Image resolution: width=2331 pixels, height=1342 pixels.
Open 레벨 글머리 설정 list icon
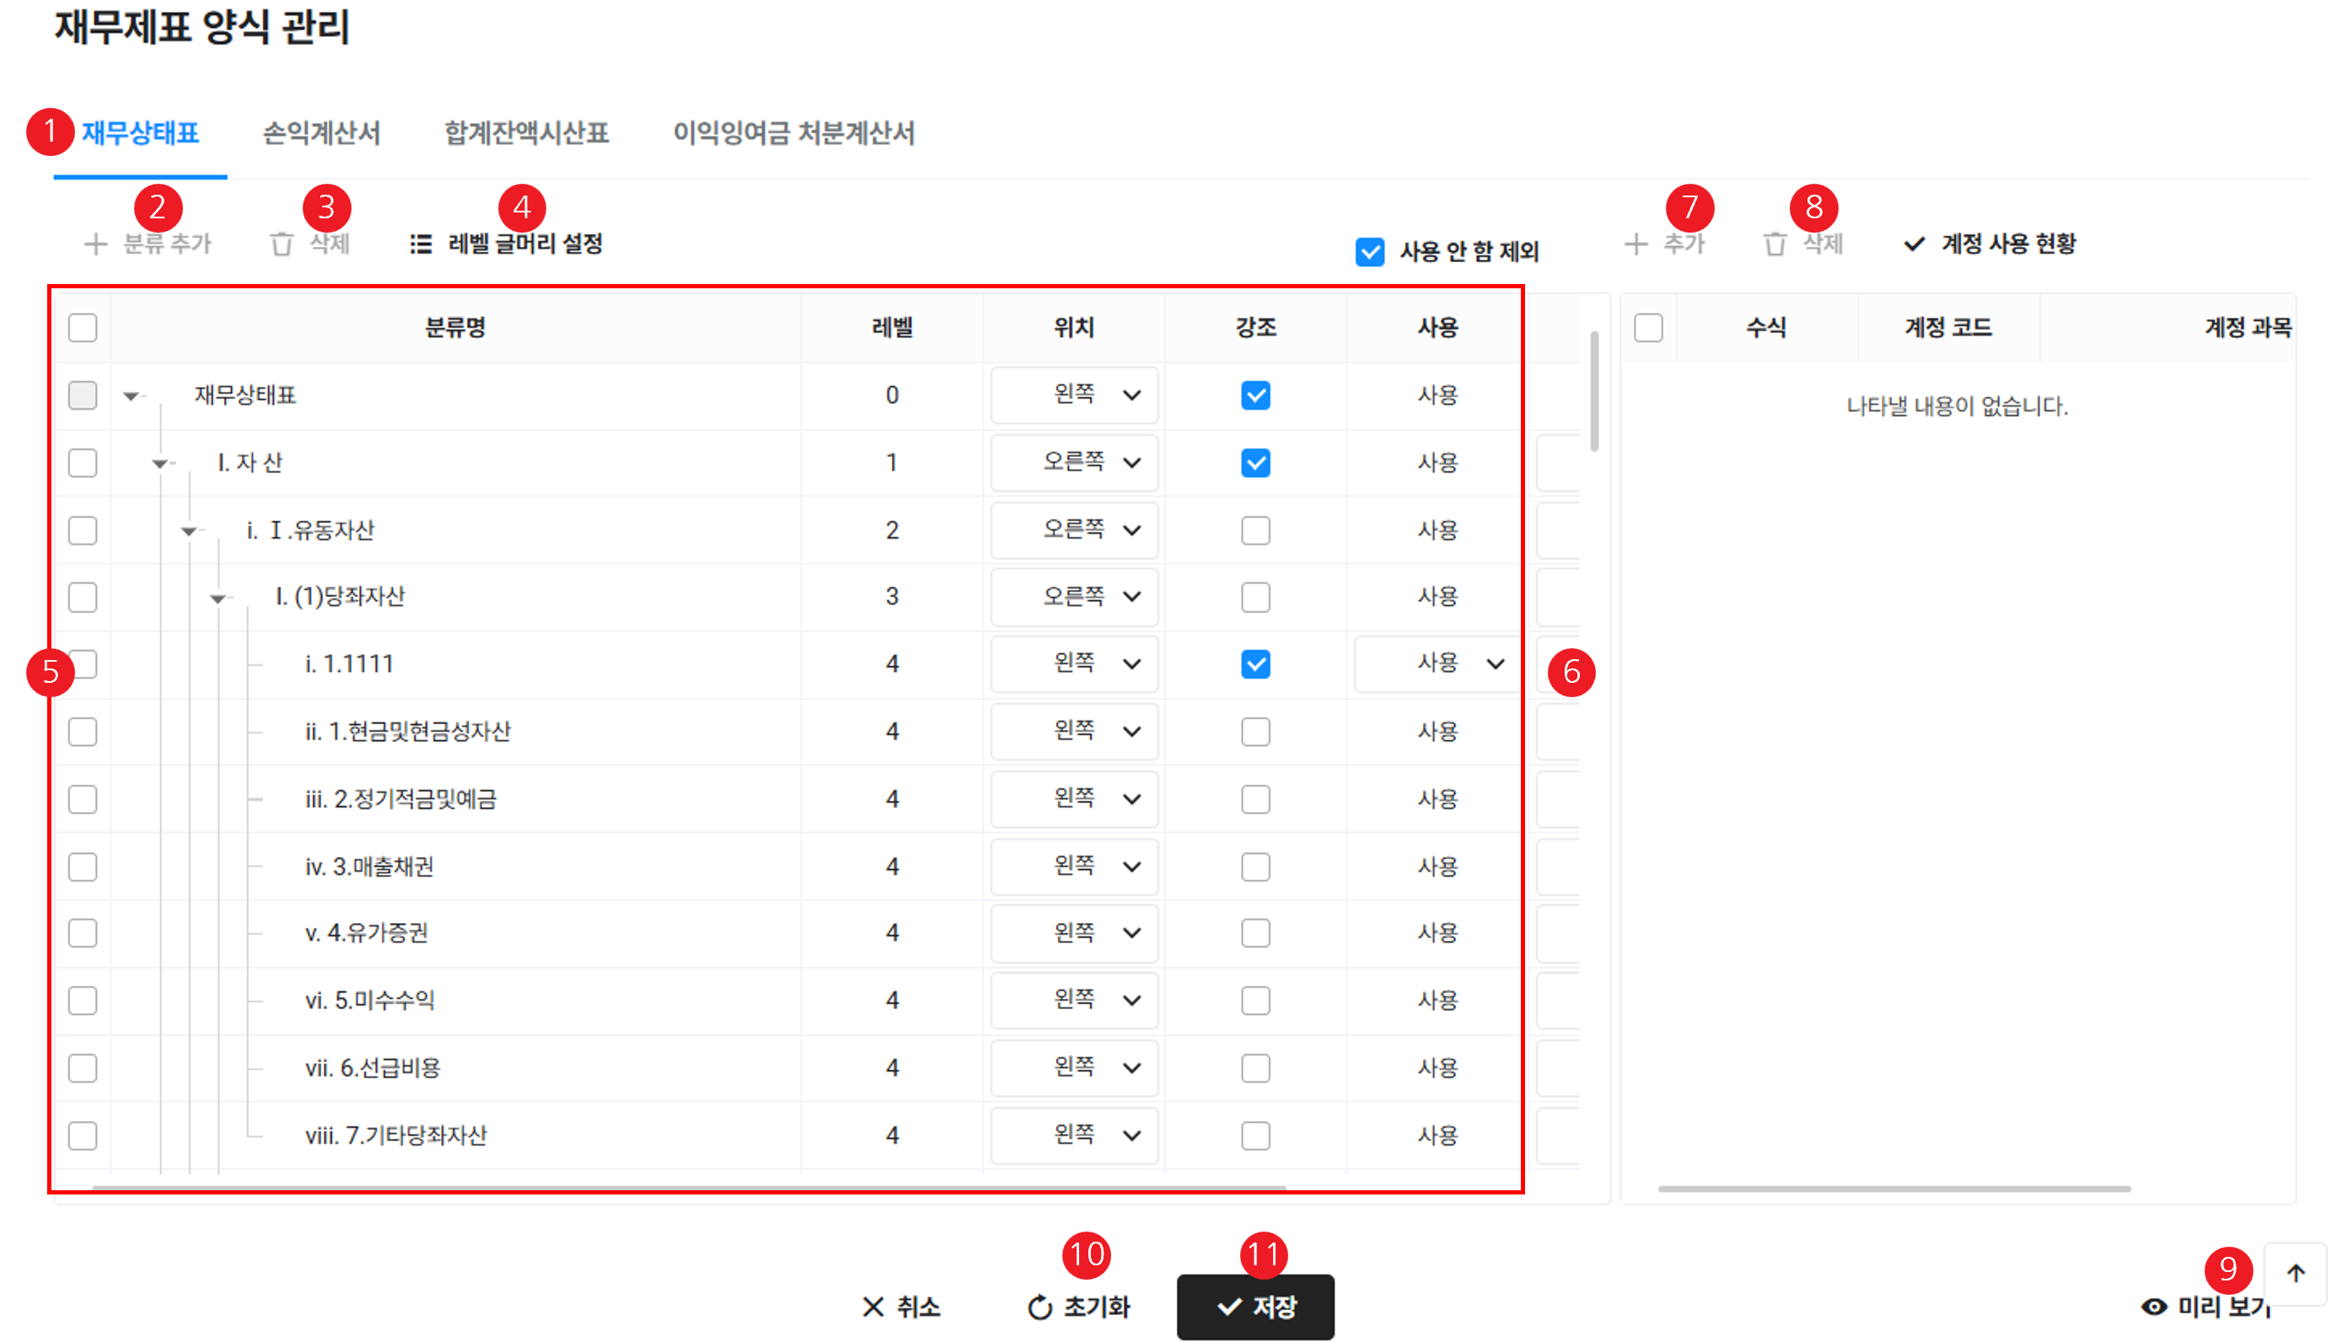click(x=421, y=244)
